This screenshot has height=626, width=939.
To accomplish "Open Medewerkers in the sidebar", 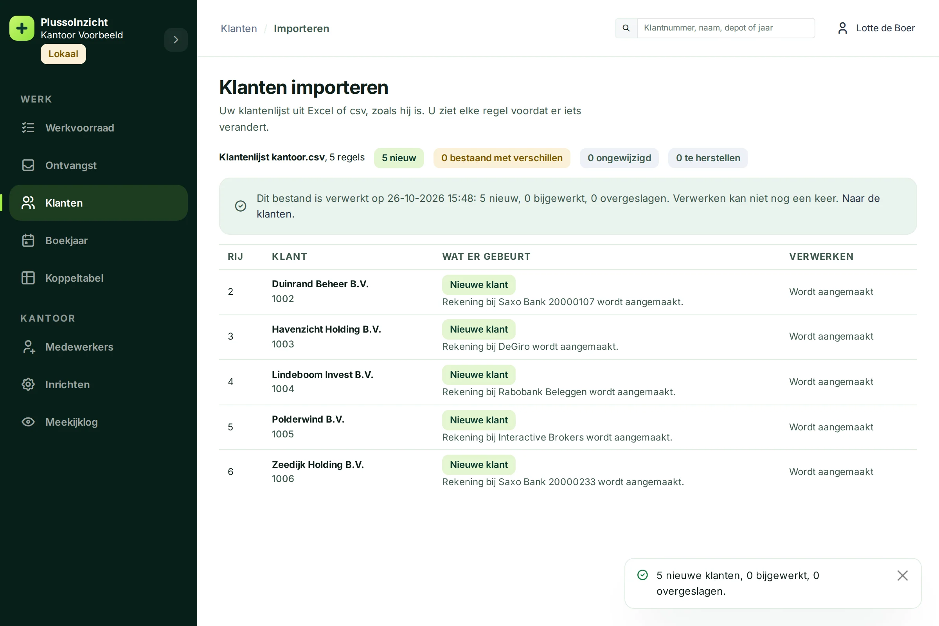I will coord(99,347).
